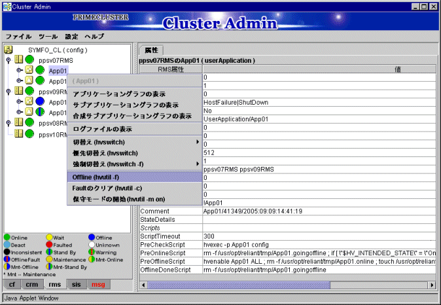The height and width of the screenshot is (305, 441).
Task: Choose Faultのクリア (hvutil -c)
Action: click(x=135, y=188)
